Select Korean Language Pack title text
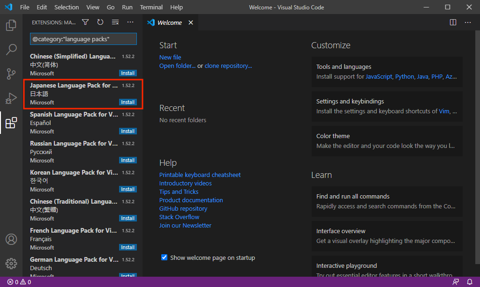Image resolution: width=480 pixels, height=287 pixels. click(74, 172)
